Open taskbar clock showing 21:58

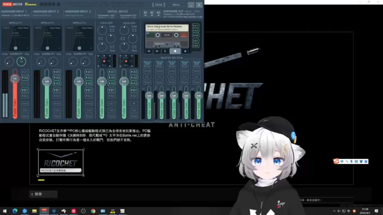click(365, 211)
